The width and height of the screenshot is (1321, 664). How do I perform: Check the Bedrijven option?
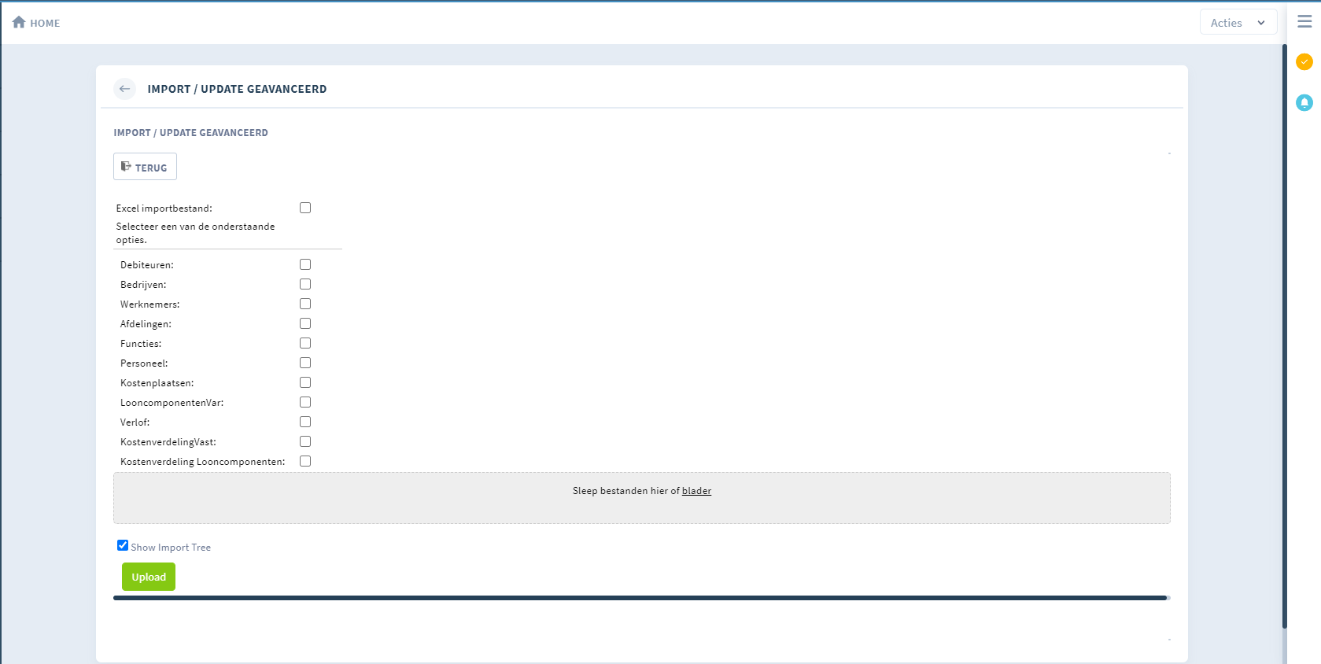tap(305, 284)
